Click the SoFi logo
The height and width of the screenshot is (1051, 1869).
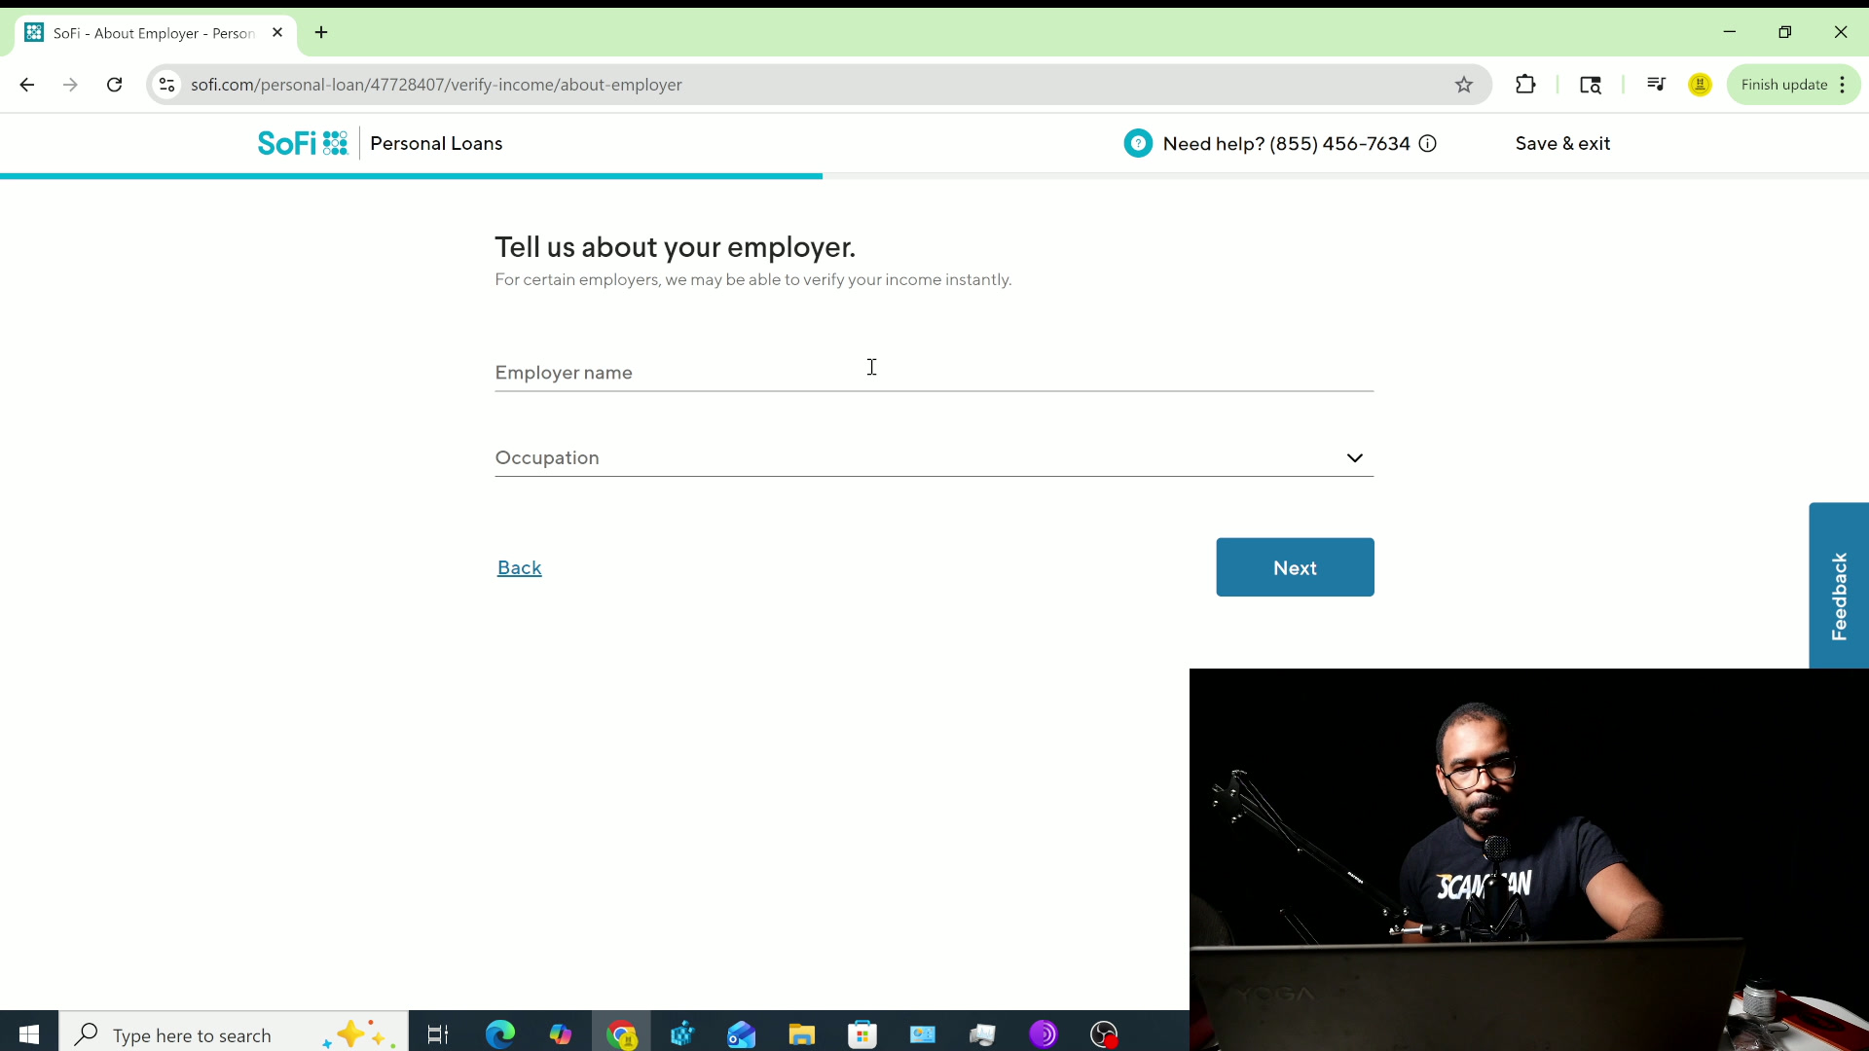click(x=303, y=143)
